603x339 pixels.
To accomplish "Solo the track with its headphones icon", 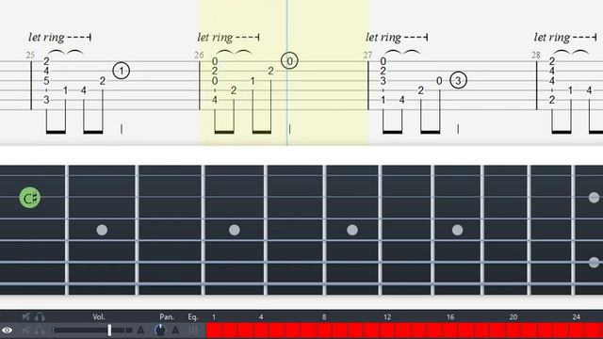I will pos(40,331).
